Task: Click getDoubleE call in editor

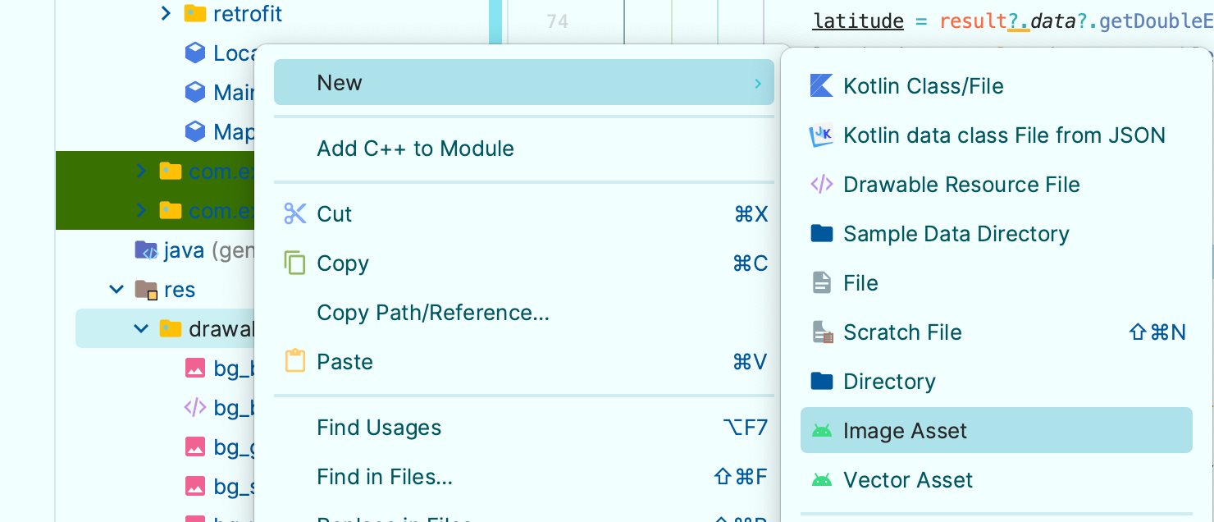Action: [x=1157, y=21]
